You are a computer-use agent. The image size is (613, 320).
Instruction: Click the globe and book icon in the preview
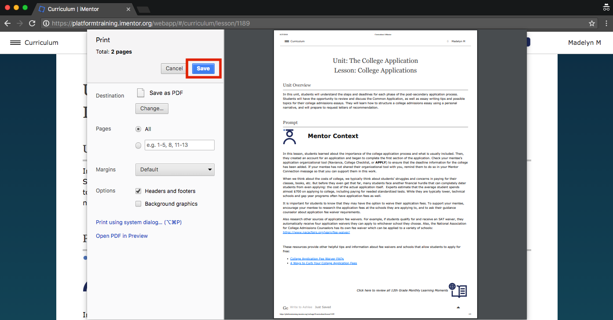[457, 290]
